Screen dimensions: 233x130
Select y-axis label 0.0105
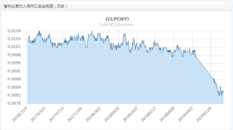point(14,39)
